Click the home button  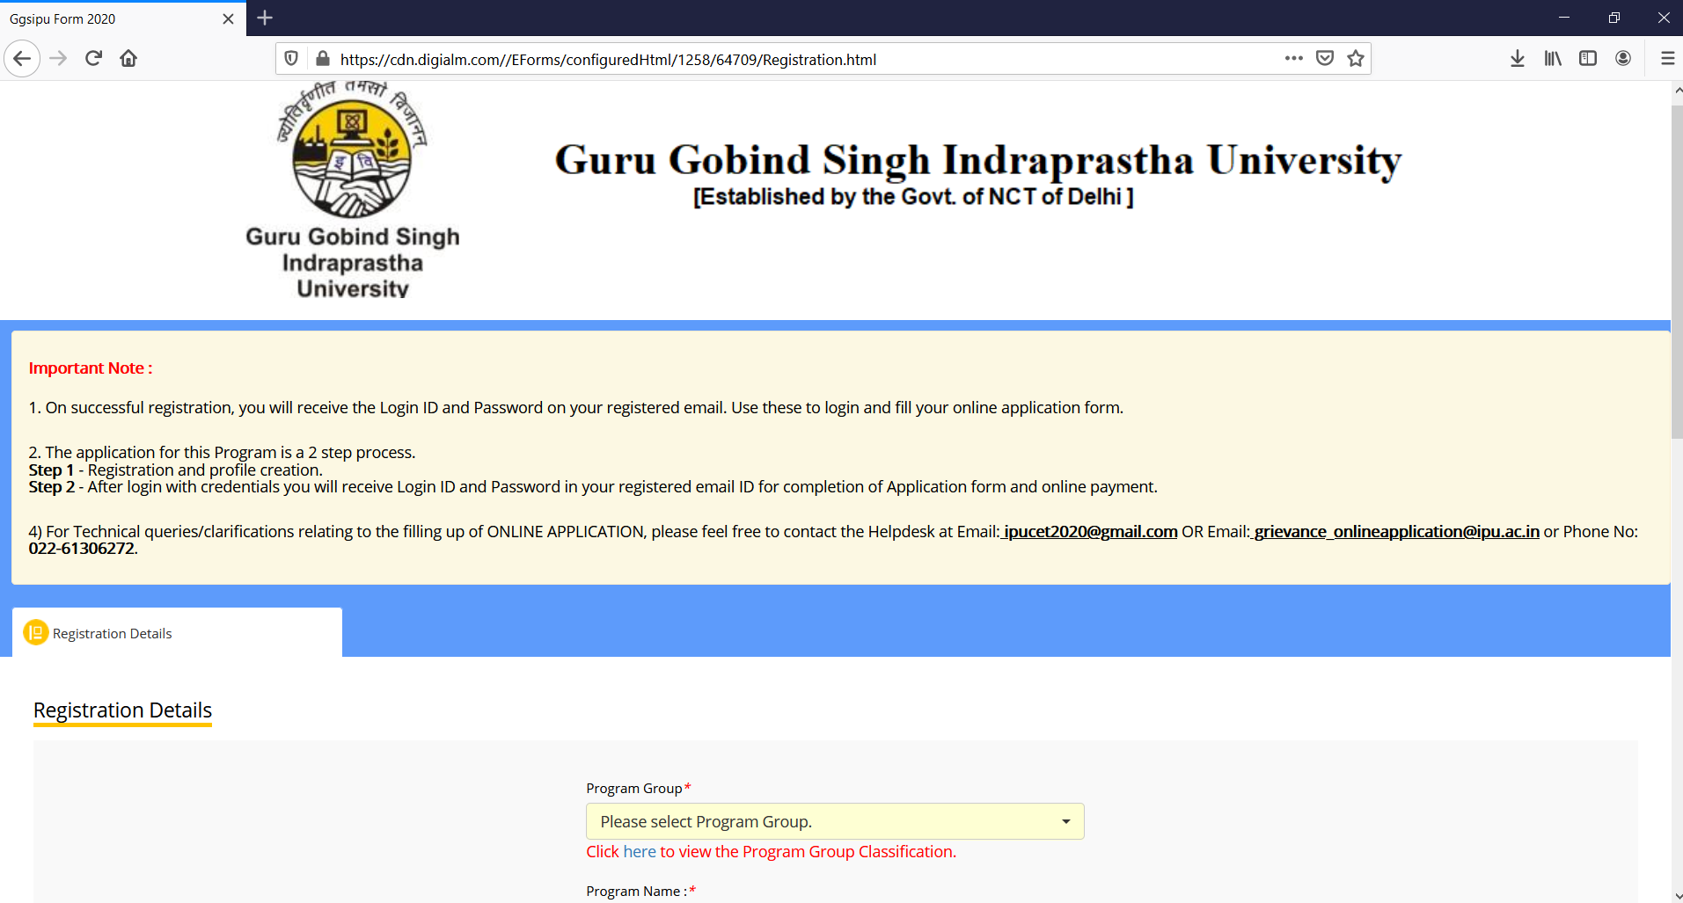pyautogui.click(x=128, y=58)
